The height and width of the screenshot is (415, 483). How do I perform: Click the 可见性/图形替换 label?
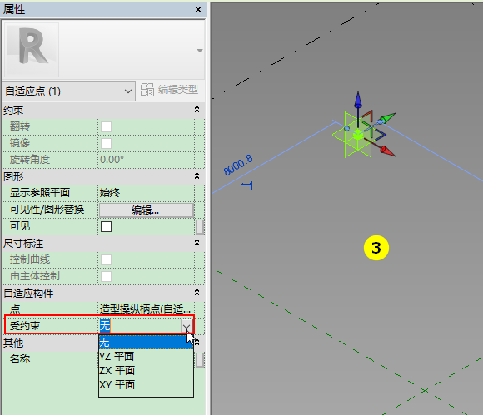(47, 210)
